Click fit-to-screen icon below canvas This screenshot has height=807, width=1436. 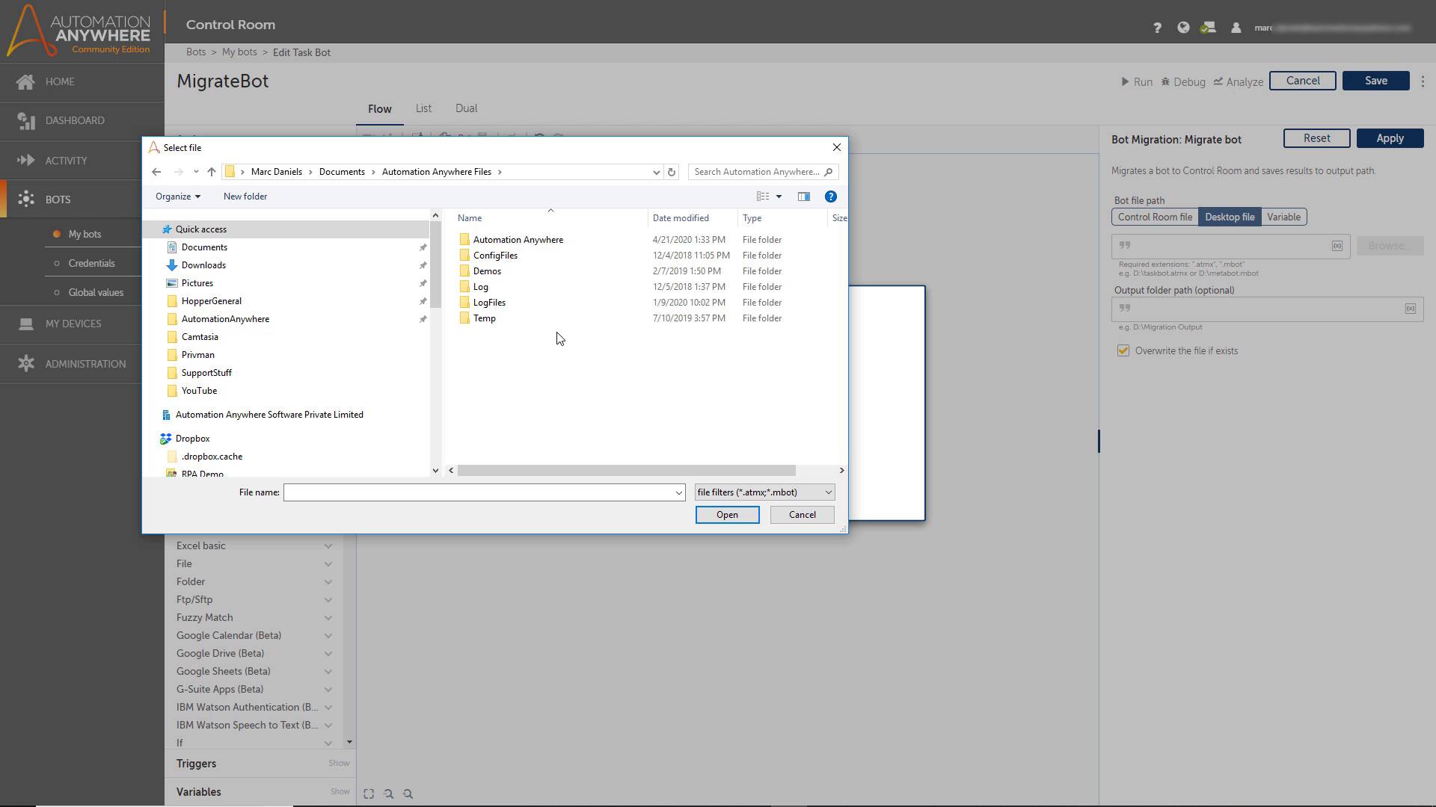[369, 794]
